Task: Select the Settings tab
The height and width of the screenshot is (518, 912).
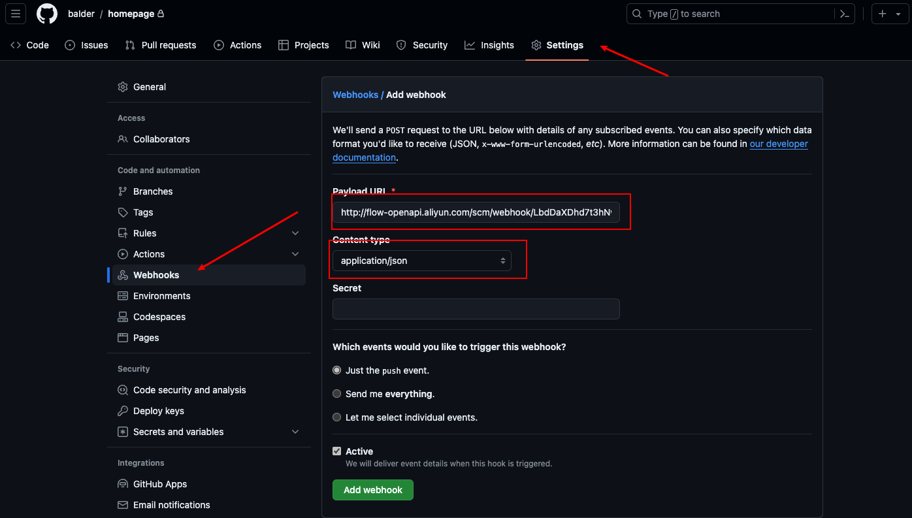Action: (557, 45)
